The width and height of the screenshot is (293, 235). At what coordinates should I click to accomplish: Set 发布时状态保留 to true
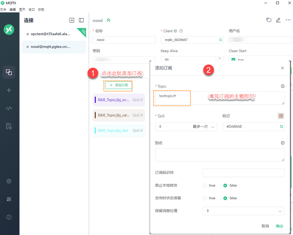point(205,198)
